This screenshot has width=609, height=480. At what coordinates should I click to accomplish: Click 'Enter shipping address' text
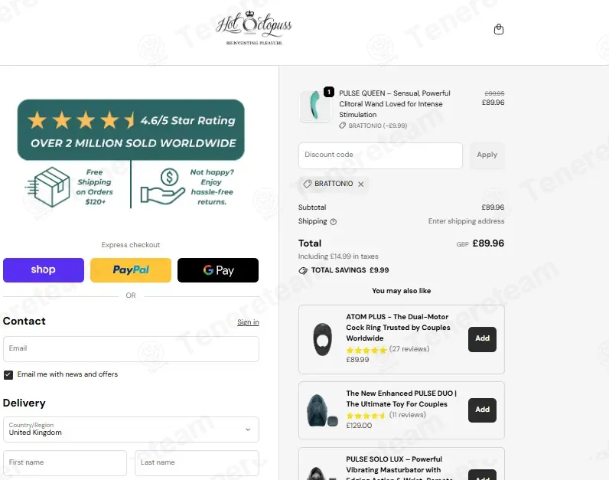pos(466,221)
